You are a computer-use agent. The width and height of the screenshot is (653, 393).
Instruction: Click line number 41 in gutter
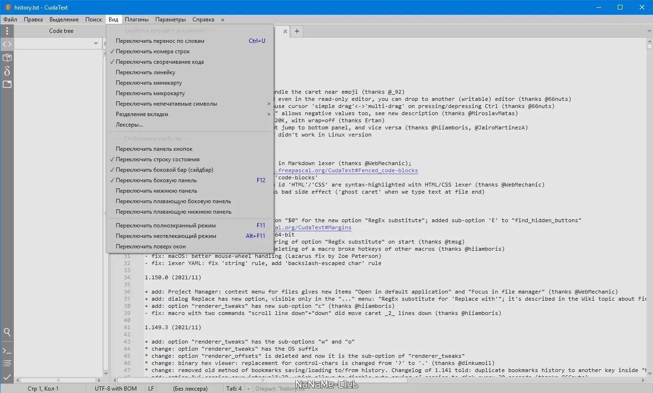tap(127, 327)
